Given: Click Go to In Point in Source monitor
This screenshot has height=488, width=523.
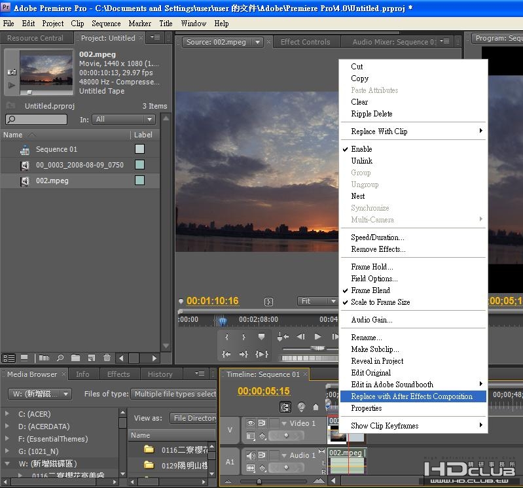Looking at the screenshot, I should coord(226,354).
